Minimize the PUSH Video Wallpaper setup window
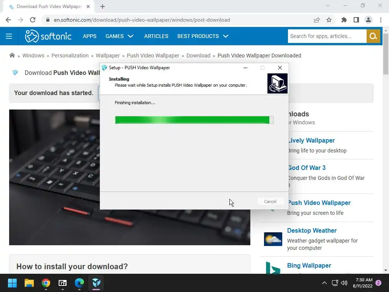 point(245,68)
